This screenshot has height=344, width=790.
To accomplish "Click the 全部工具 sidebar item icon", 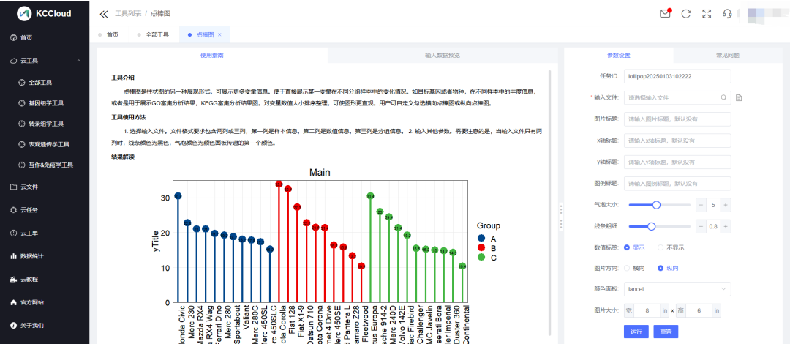I will [21, 82].
